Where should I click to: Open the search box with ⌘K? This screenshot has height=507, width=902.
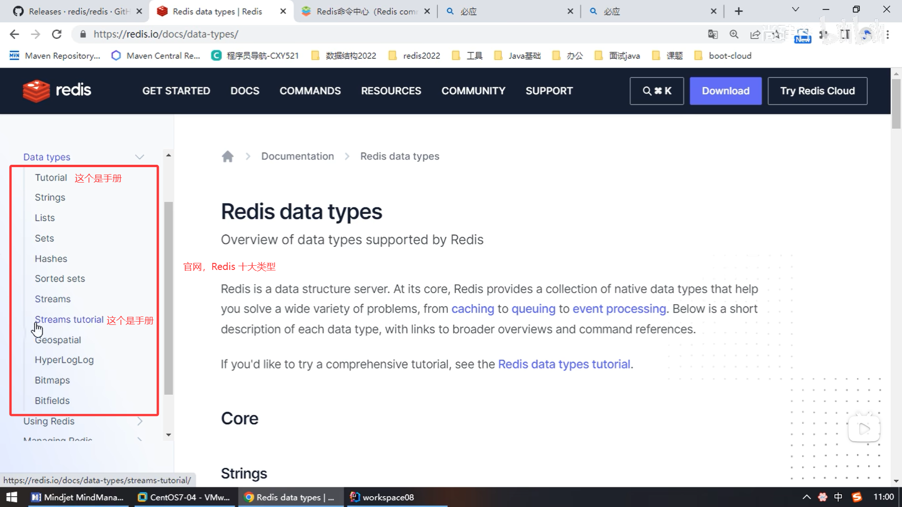656,91
